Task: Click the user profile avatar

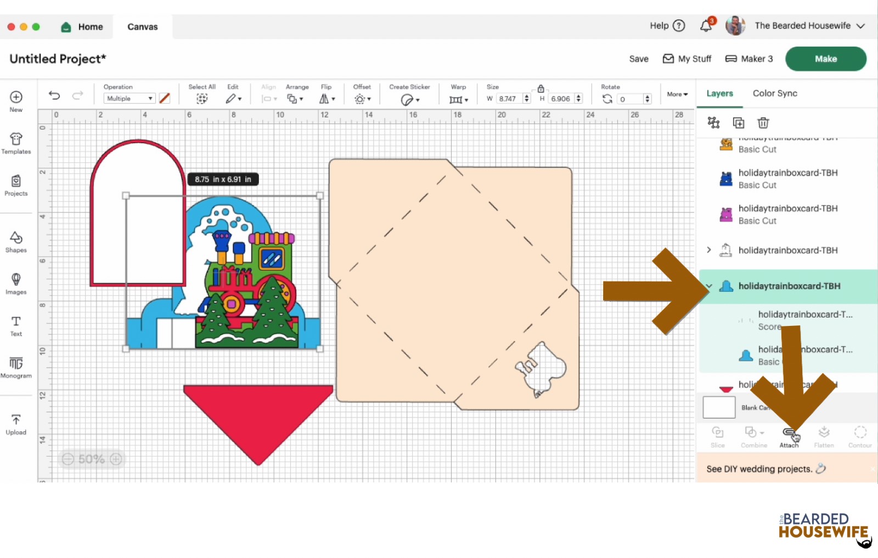Action: [735, 26]
